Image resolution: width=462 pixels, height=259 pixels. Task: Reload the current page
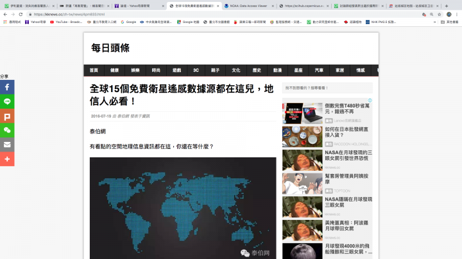point(21,14)
